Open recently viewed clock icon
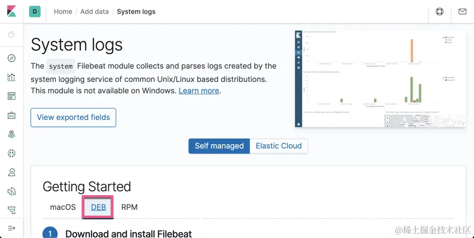This screenshot has height=238, width=474. 11,35
